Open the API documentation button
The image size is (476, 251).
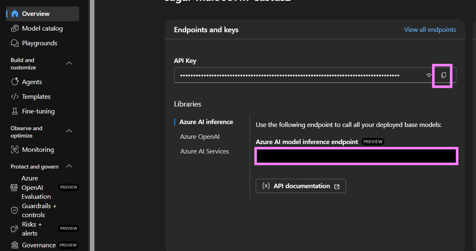(x=301, y=186)
